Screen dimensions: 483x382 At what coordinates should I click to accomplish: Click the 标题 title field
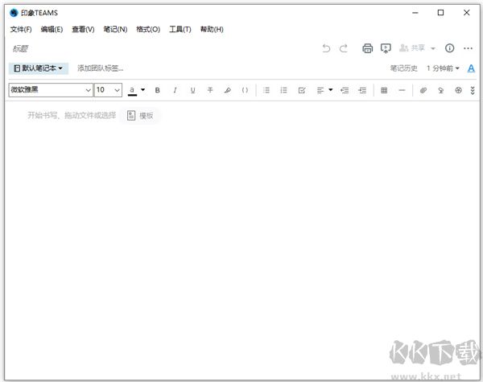point(20,48)
